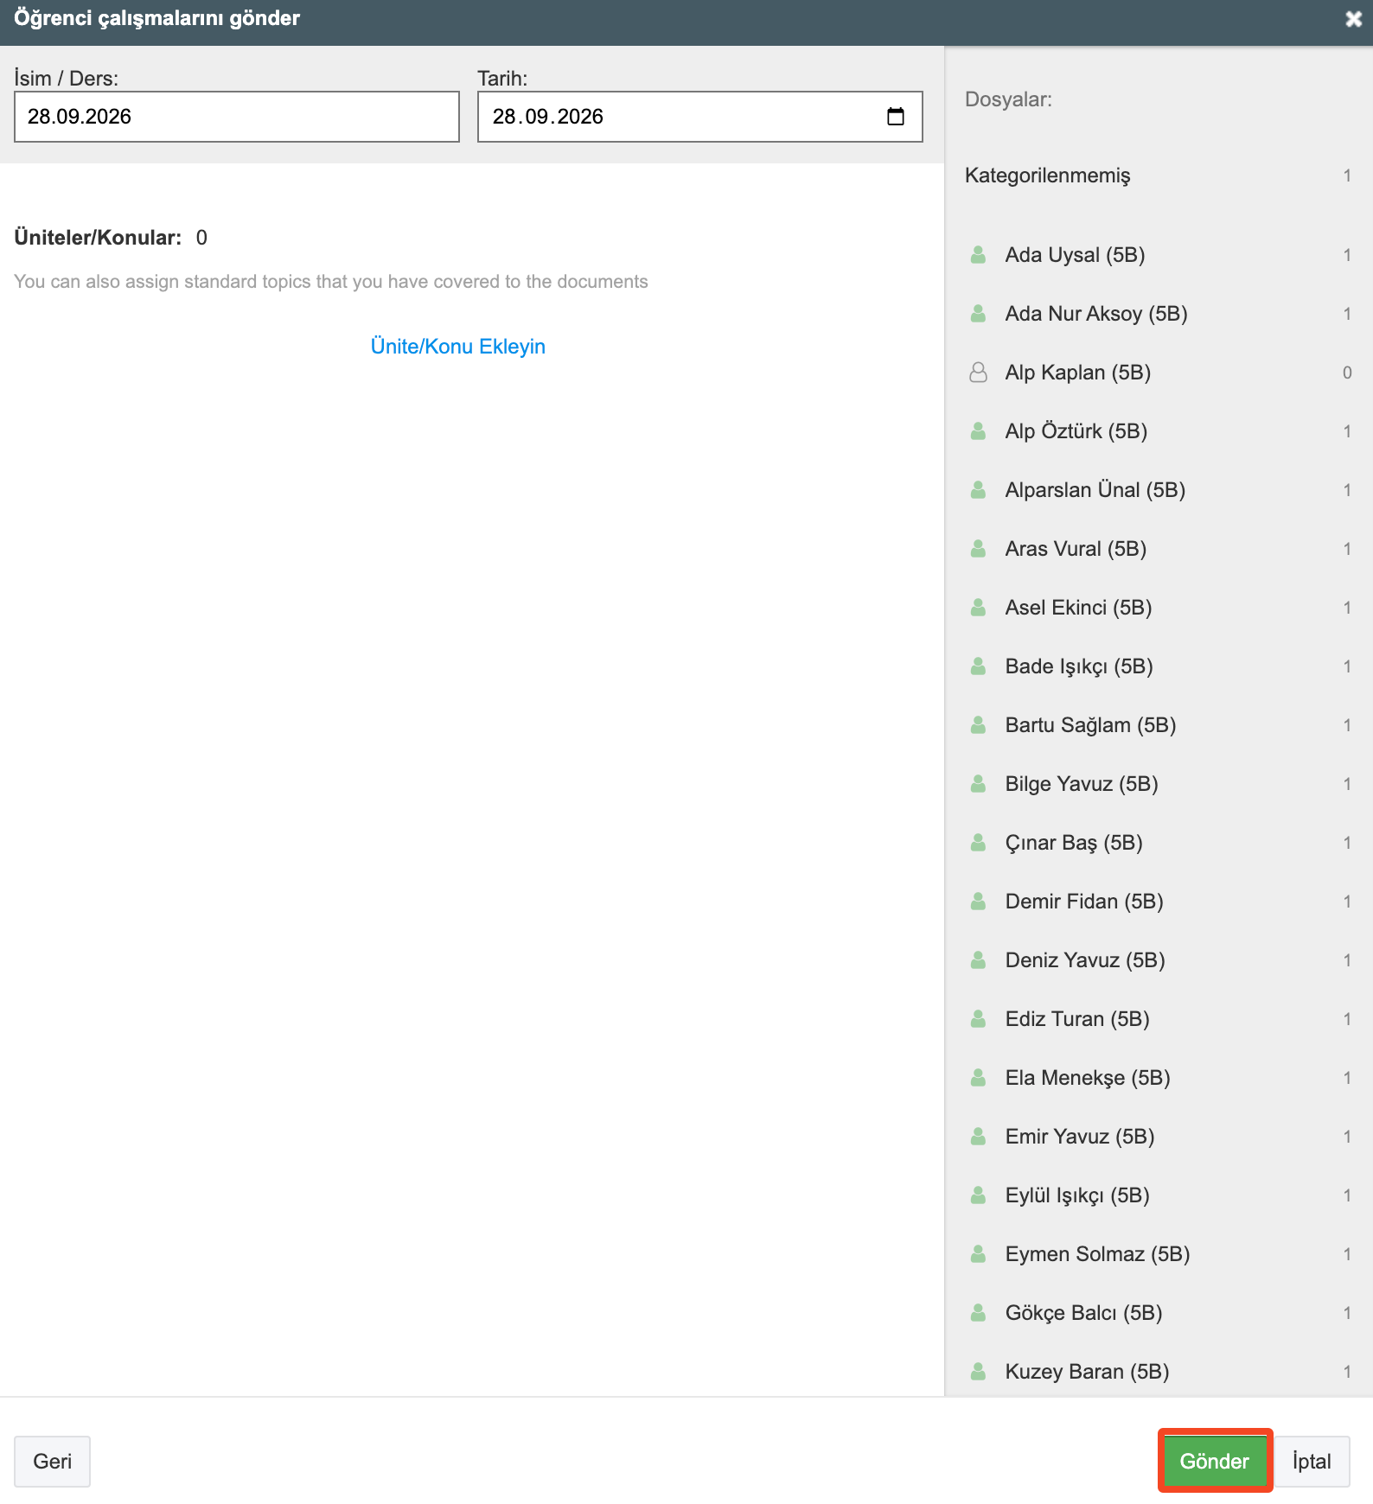Click the file count for Alp Kaplan
Viewport: 1373px width, 1504px height.
point(1347,373)
